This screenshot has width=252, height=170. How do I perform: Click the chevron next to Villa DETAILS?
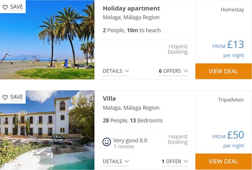[x=127, y=161]
